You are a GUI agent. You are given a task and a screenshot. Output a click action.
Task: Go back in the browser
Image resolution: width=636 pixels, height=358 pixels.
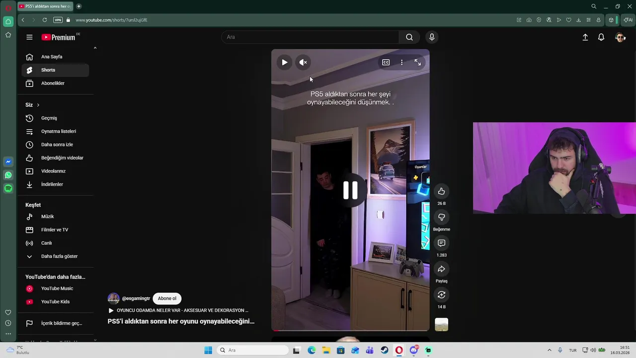point(23,20)
